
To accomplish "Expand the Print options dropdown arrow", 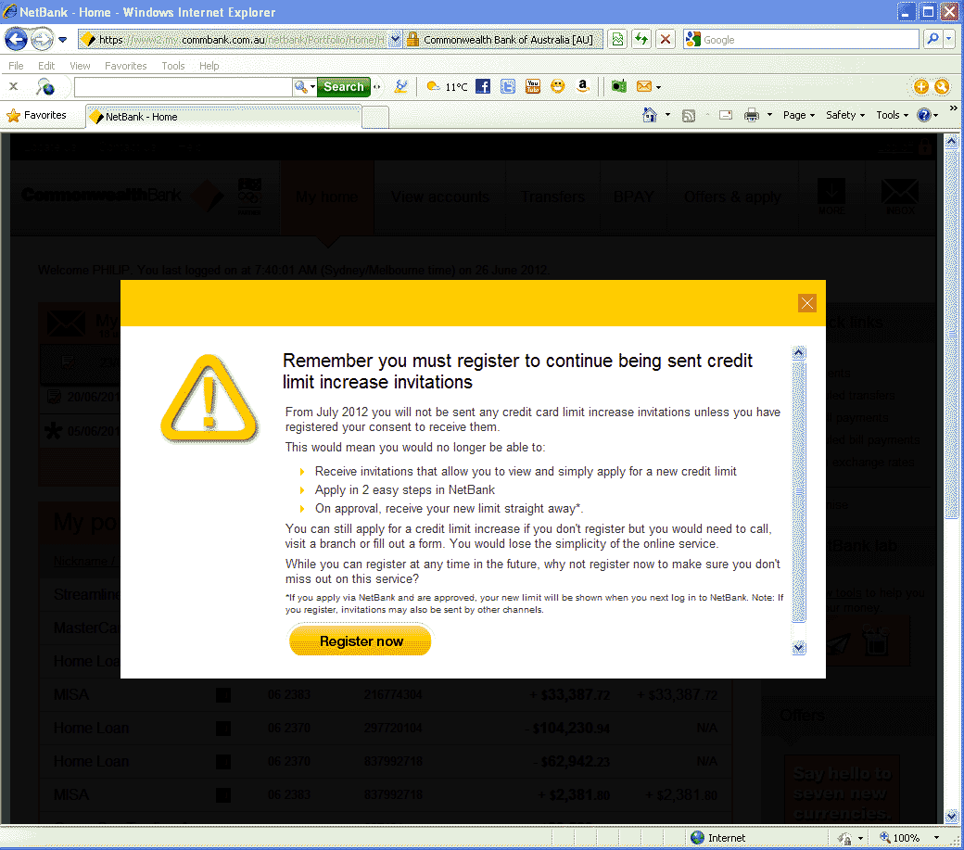I will click(x=769, y=115).
